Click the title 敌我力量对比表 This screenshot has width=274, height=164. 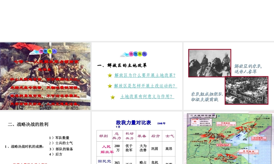pos(133,122)
